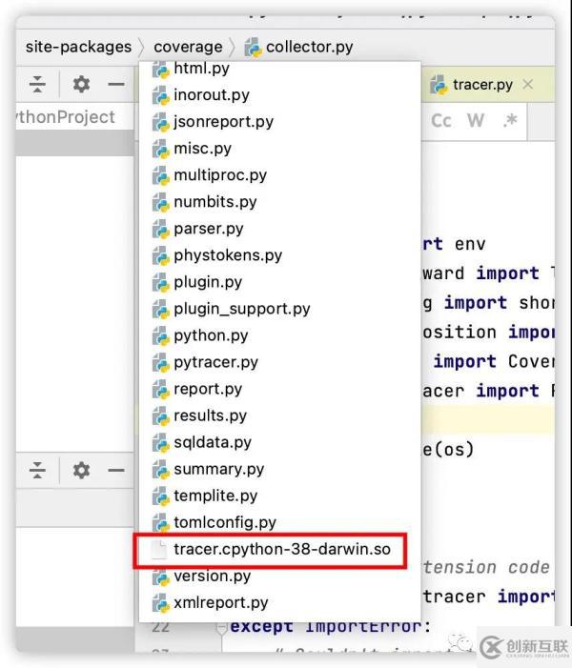Toggle Regex (.*) search option

510,121
